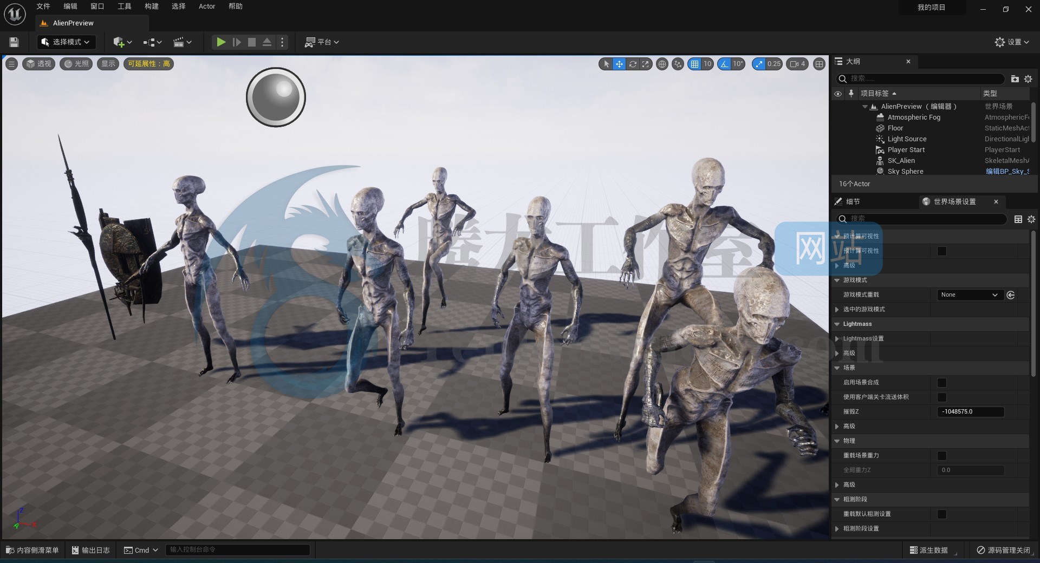Toggle world/local coordinate space globe icon
This screenshot has height=563, width=1040.
pyautogui.click(x=662, y=64)
